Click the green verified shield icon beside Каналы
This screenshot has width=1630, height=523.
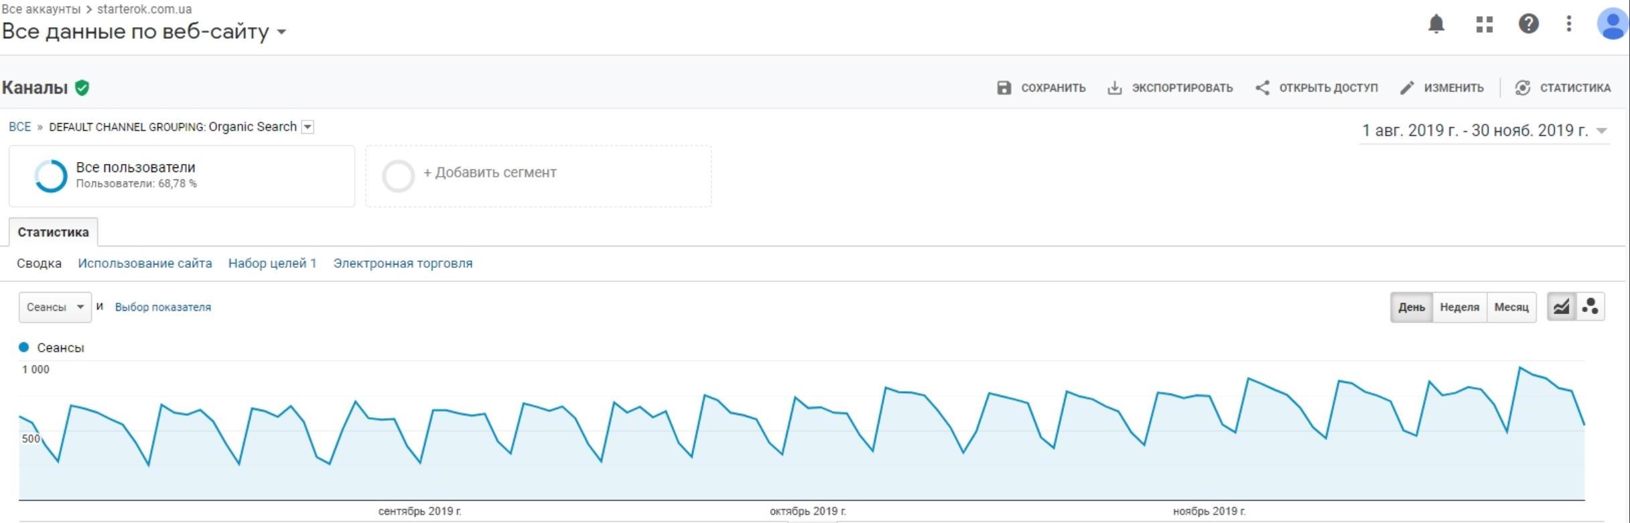[x=82, y=88]
